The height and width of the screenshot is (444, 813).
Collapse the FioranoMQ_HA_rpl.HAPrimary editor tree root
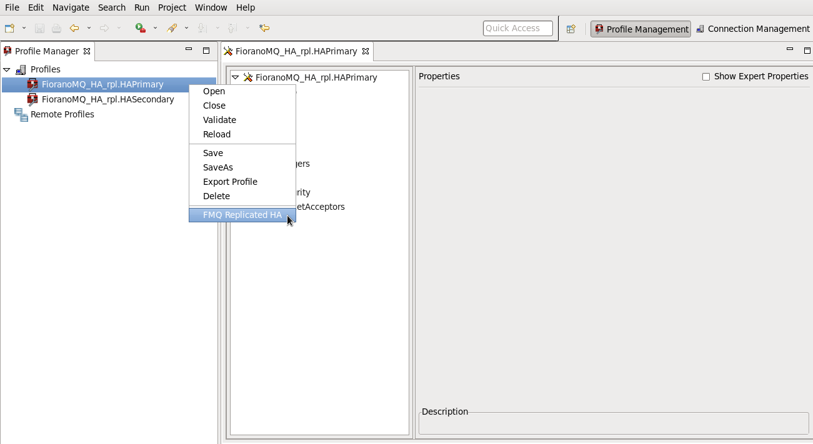click(235, 77)
